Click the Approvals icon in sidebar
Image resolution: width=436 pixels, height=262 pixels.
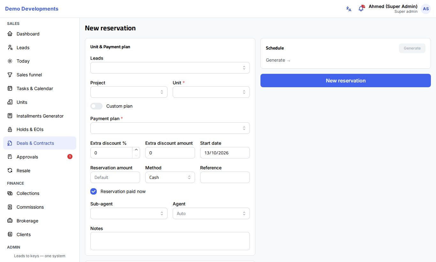click(x=10, y=157)
